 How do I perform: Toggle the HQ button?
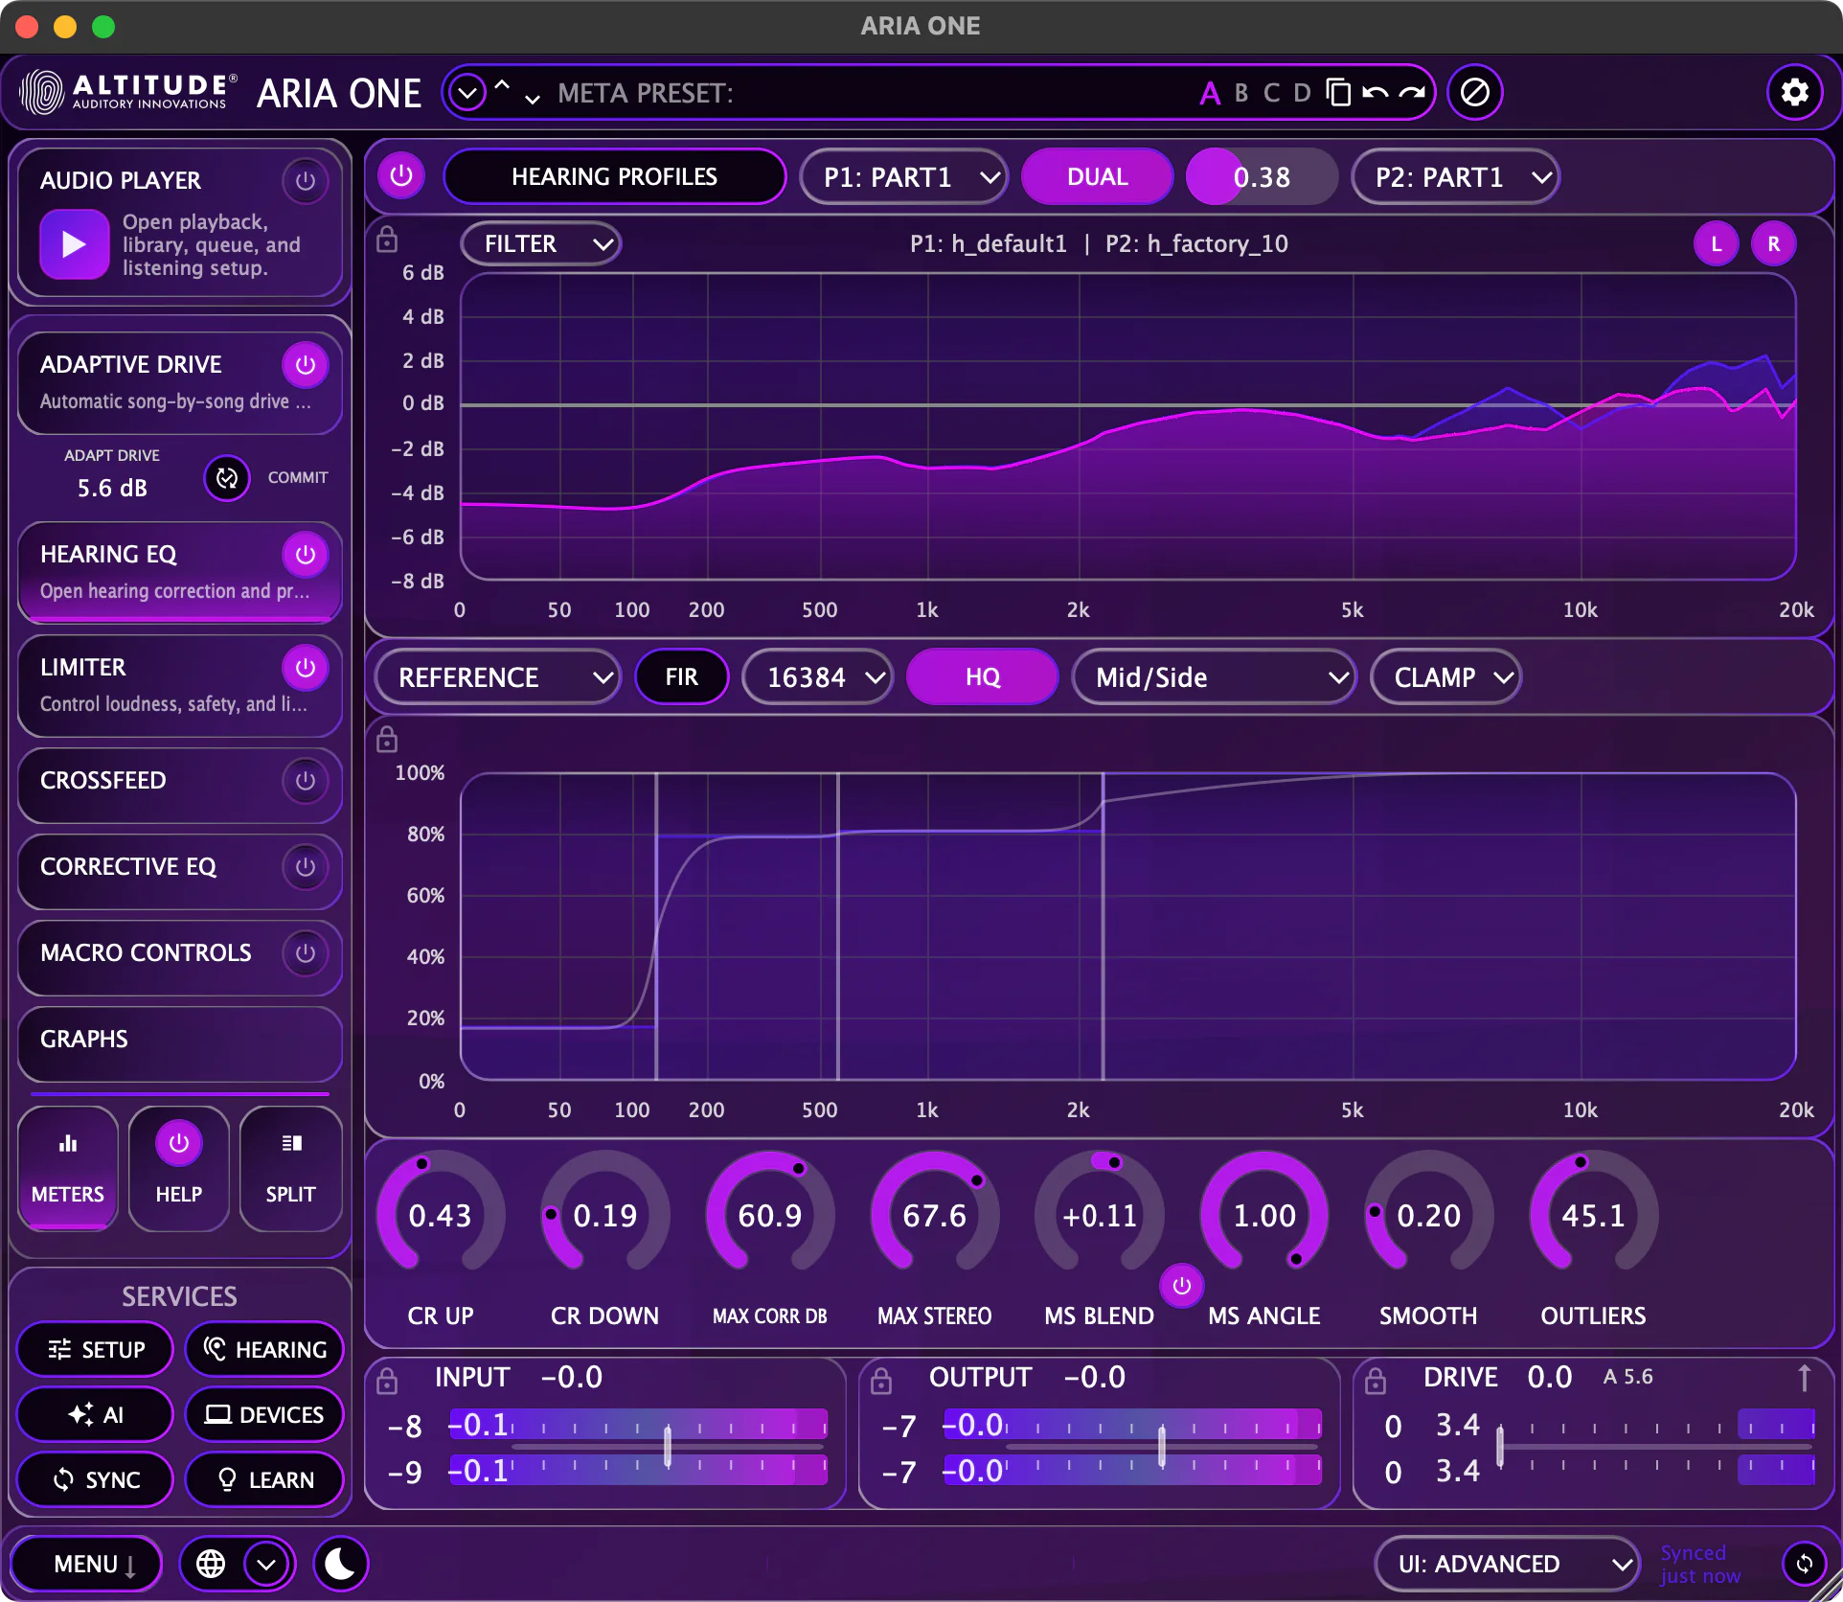(983, 677)
